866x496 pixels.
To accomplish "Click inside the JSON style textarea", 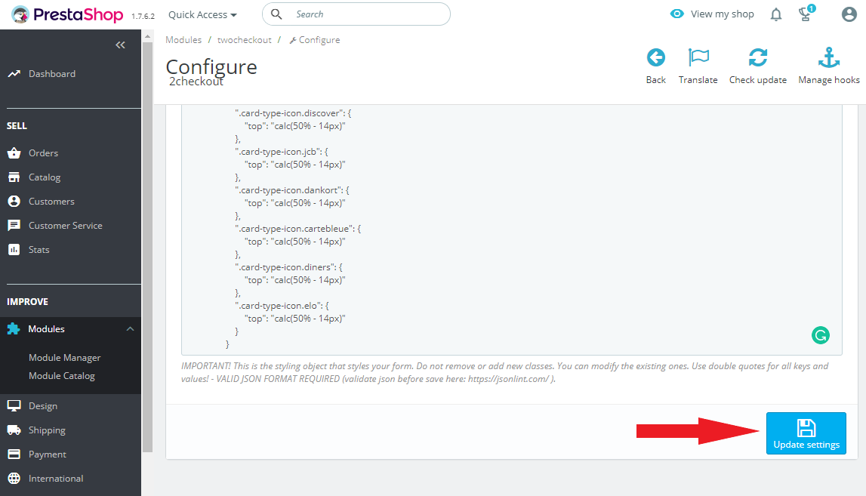I will click(511, 230).
